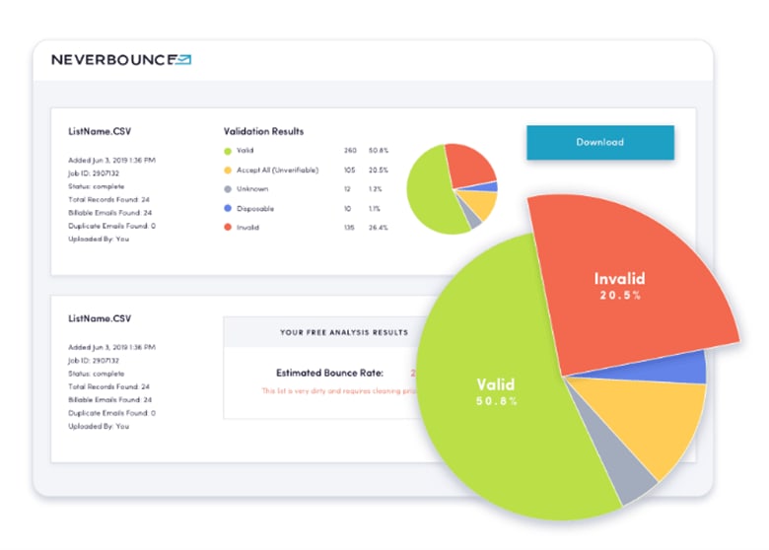Click the green Valid legend dot

click(x=228, y=151)
